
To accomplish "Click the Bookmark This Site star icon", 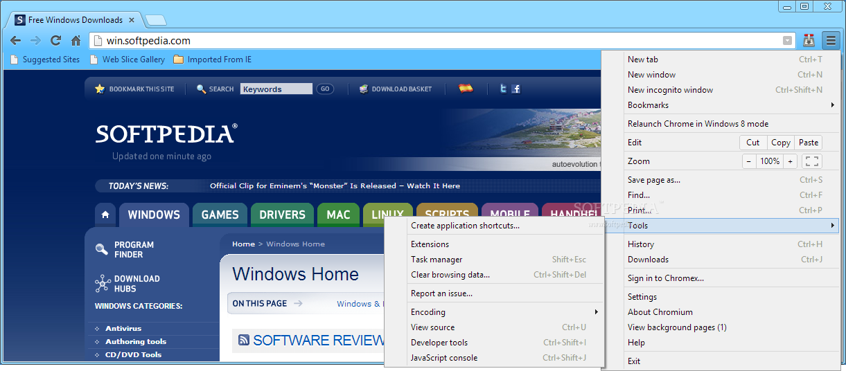I will (100, 89).
